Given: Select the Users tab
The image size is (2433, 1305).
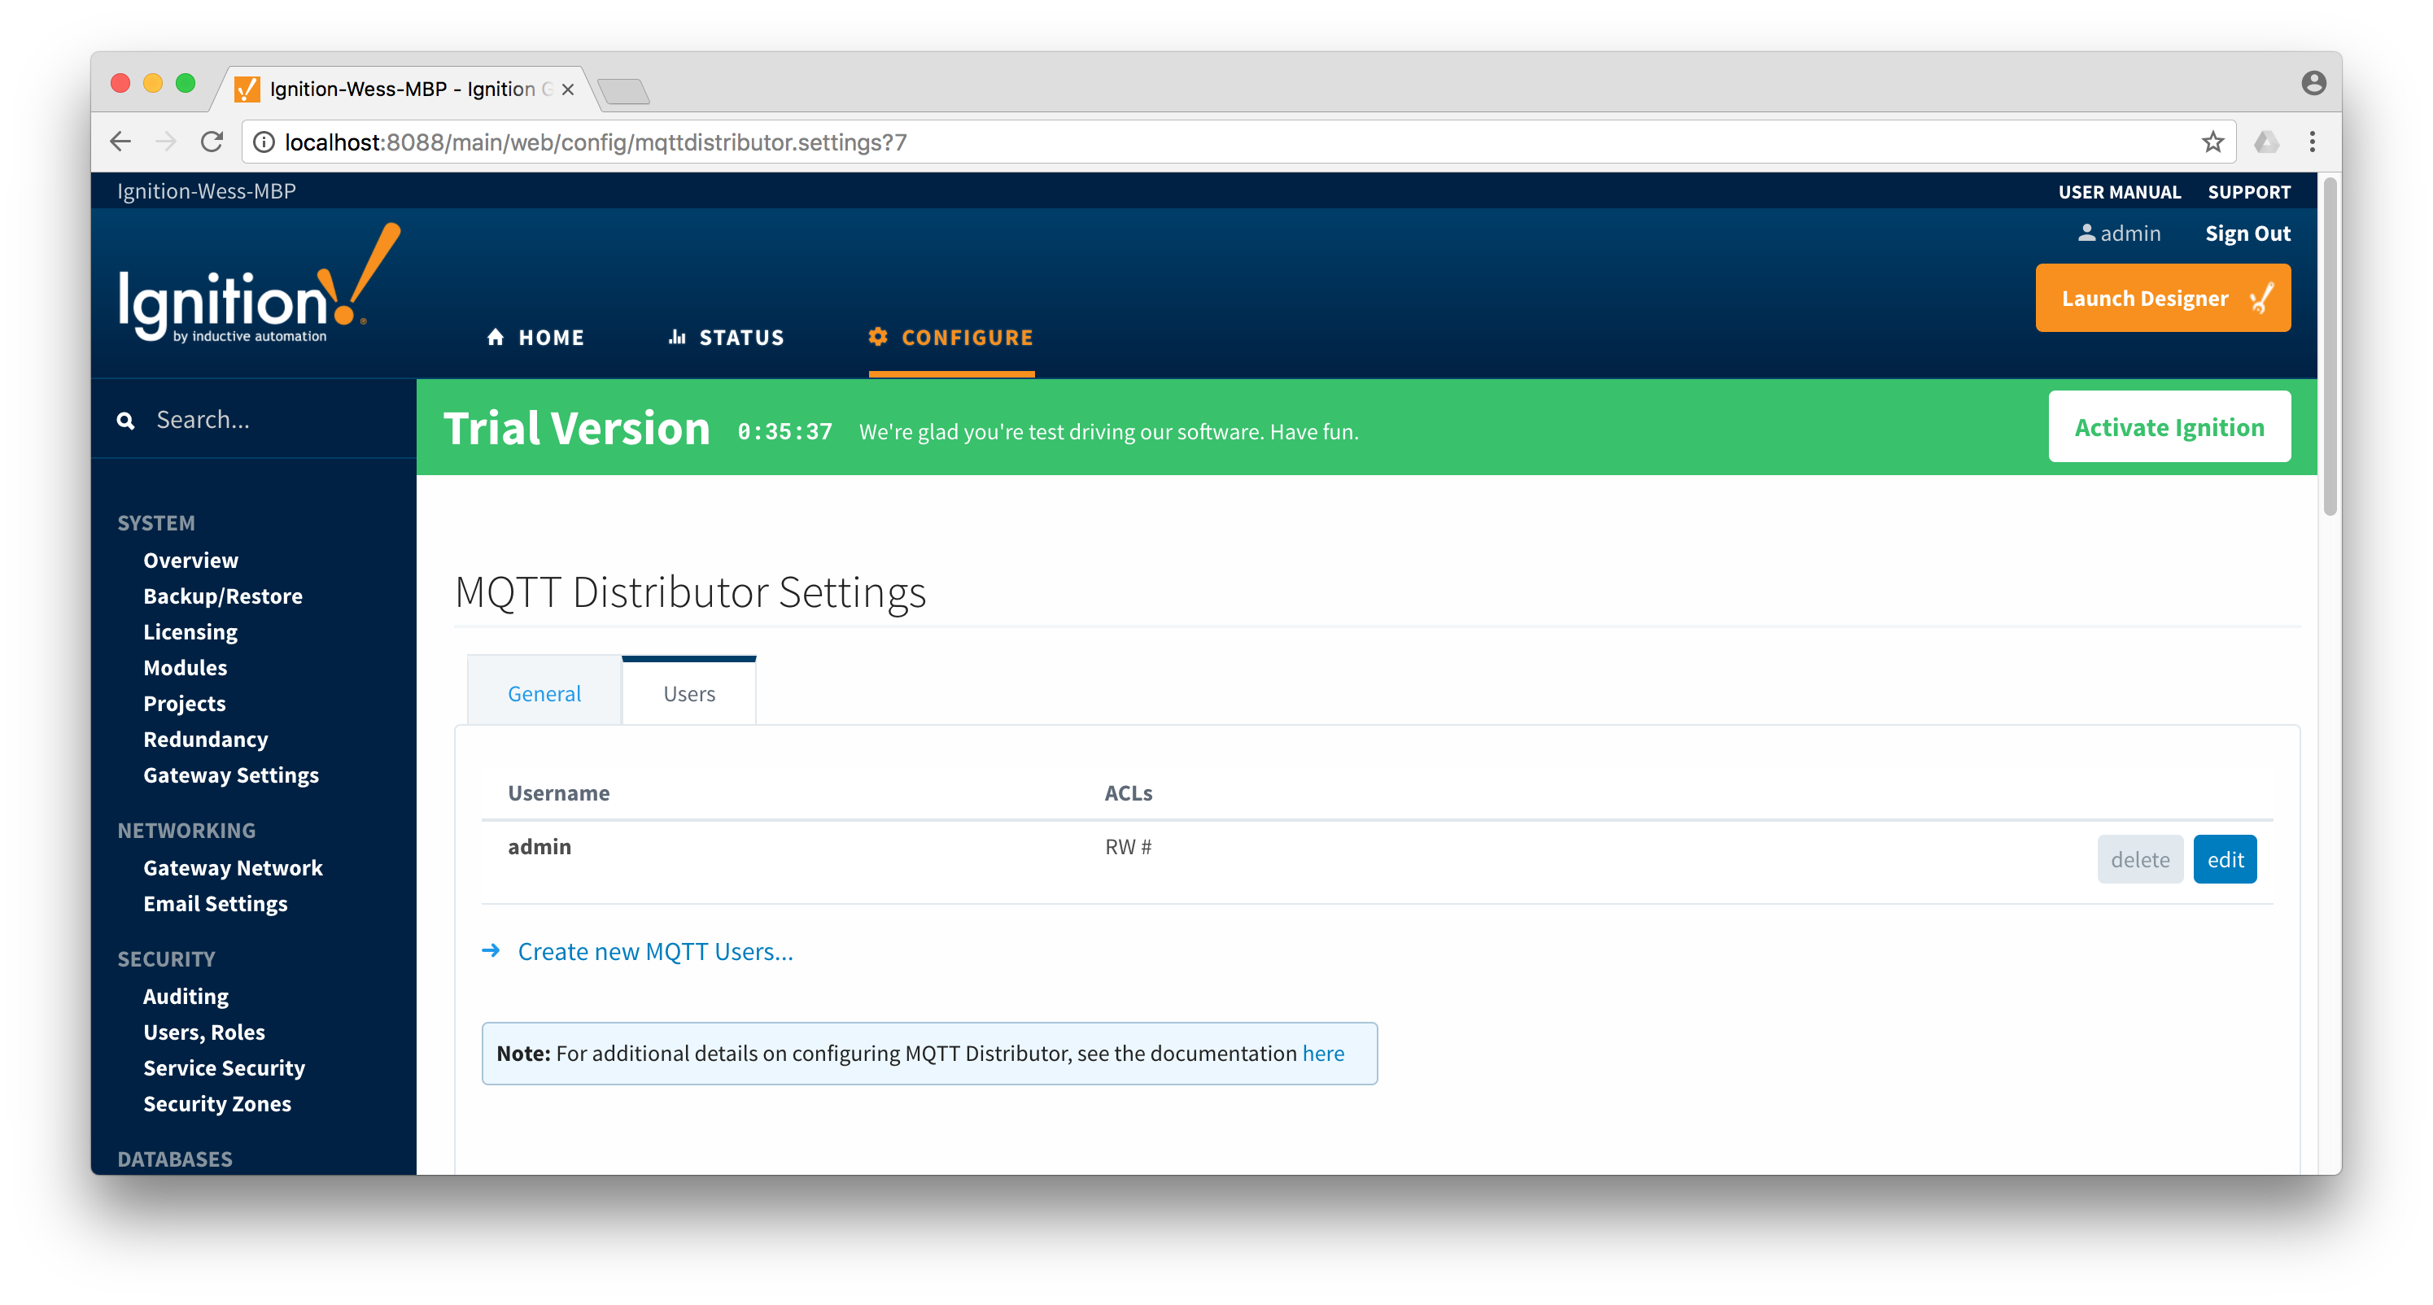Looking at the screenshot, I should pyautogui.click(x=688, y=693).
